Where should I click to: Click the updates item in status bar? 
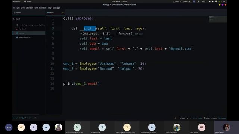click(x=222, y=118)
